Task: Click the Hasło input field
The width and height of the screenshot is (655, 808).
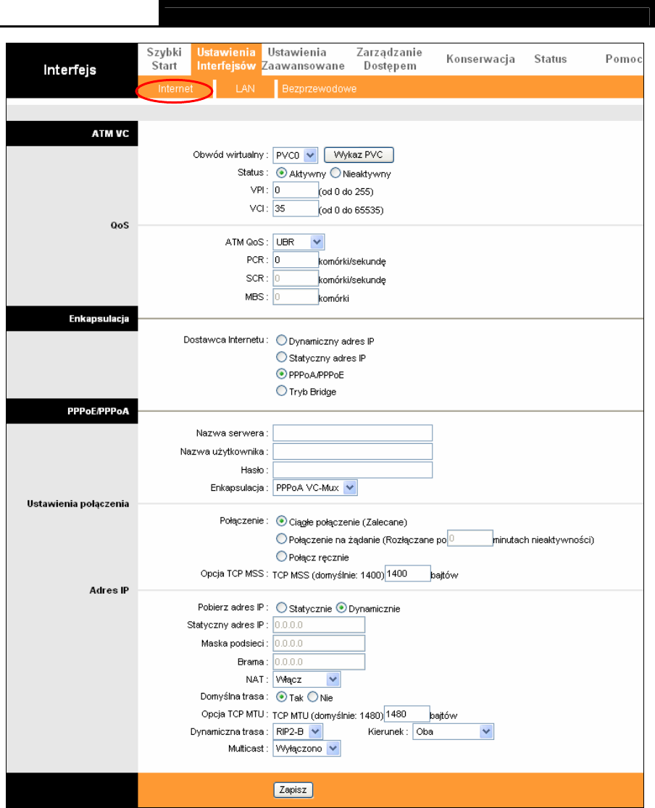Action: pos(353,470)
